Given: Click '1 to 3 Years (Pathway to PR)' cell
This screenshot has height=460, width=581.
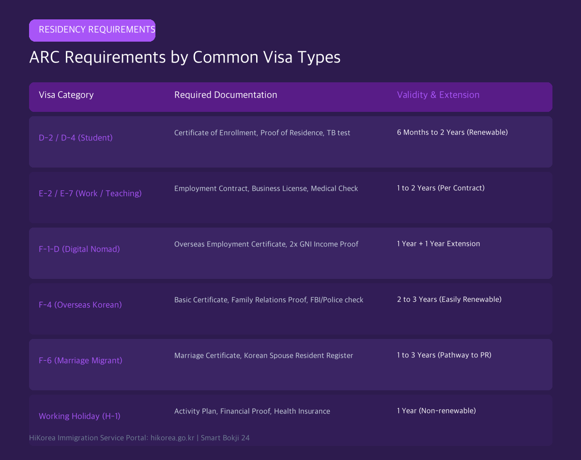Looking at the screenshot, I should 444,355.
